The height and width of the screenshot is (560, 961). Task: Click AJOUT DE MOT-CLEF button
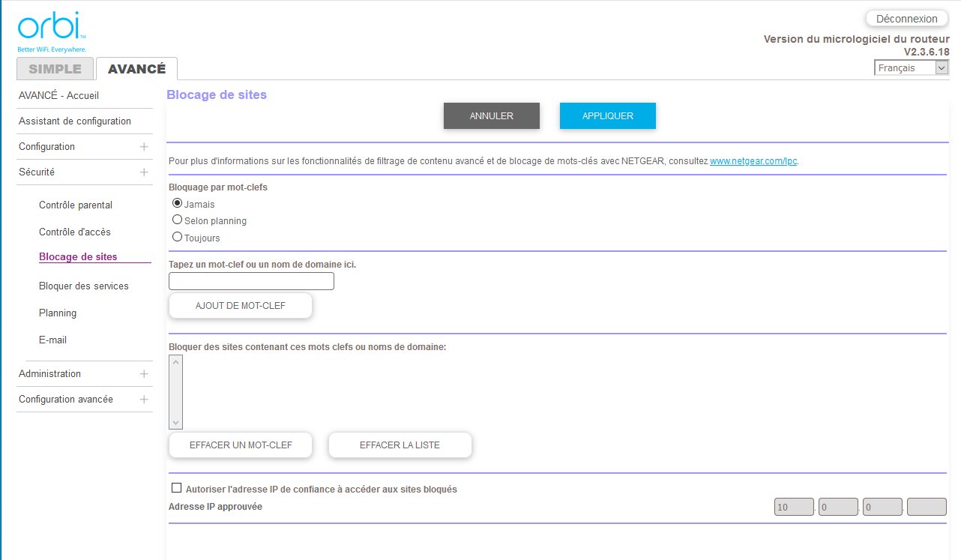[x=240, y=306]
